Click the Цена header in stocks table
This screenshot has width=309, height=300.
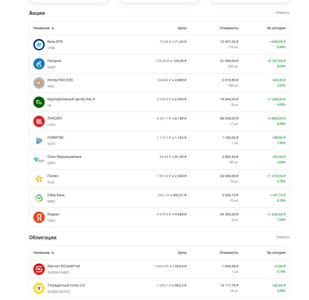pos(182,28)
